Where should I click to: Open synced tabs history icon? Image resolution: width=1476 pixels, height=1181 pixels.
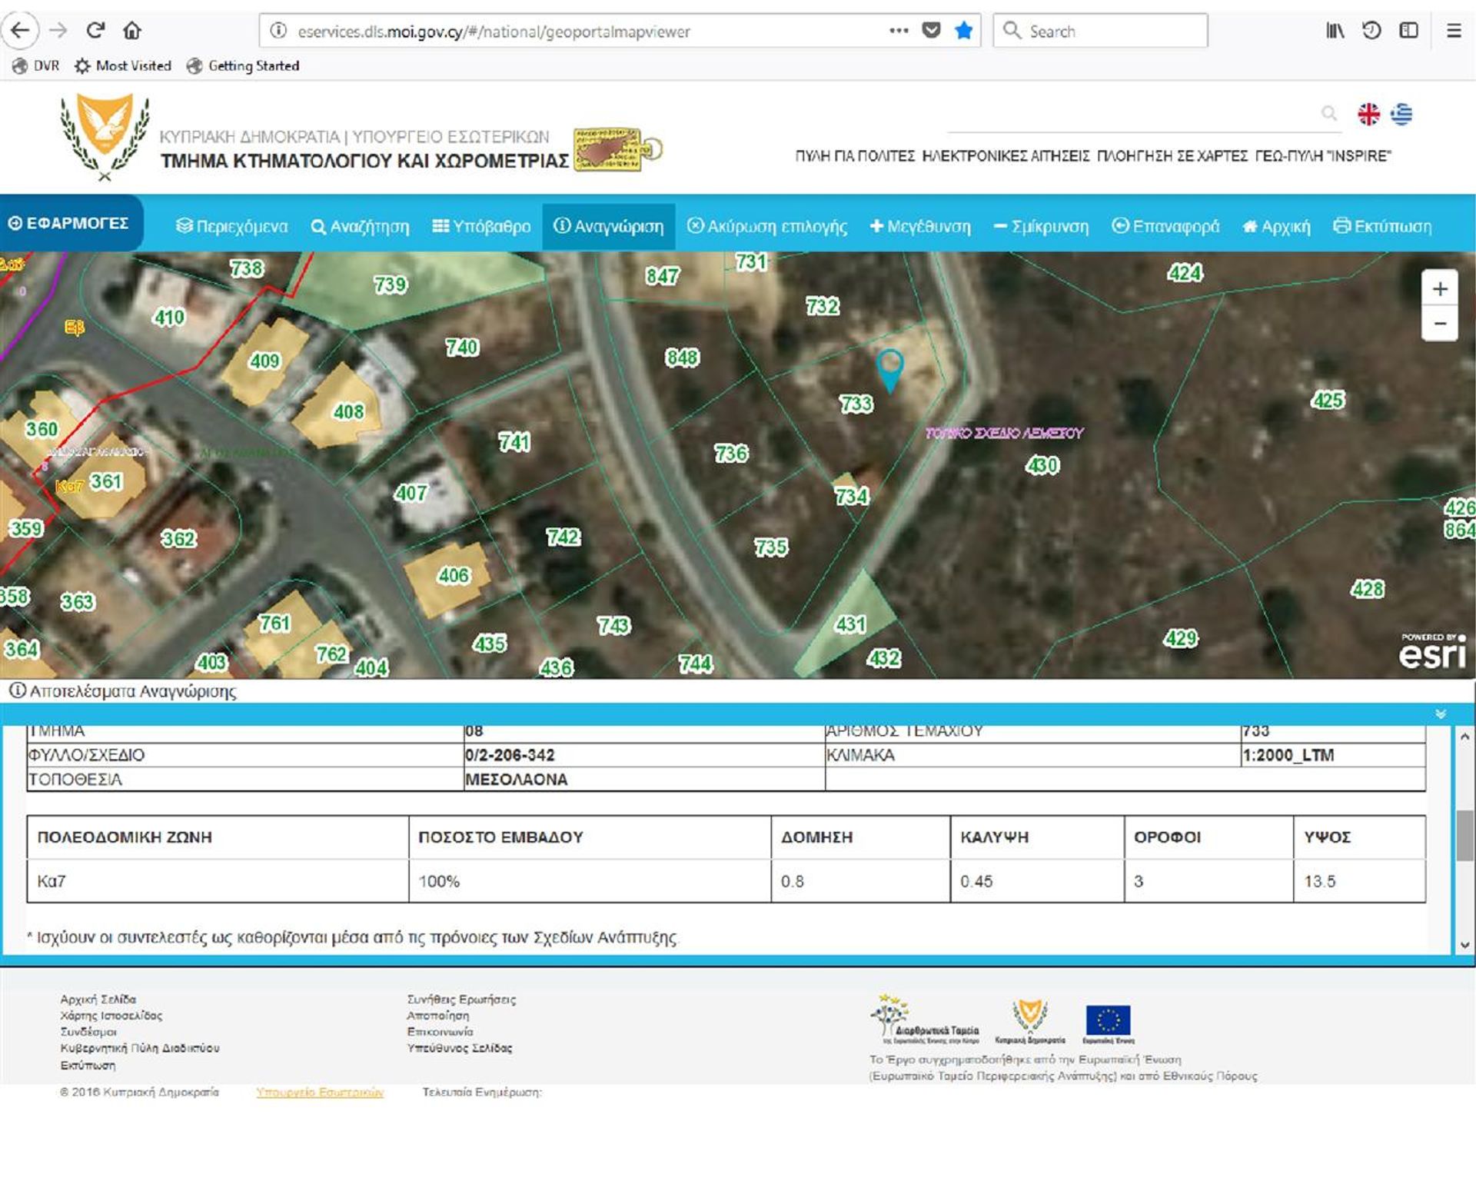1371,31
